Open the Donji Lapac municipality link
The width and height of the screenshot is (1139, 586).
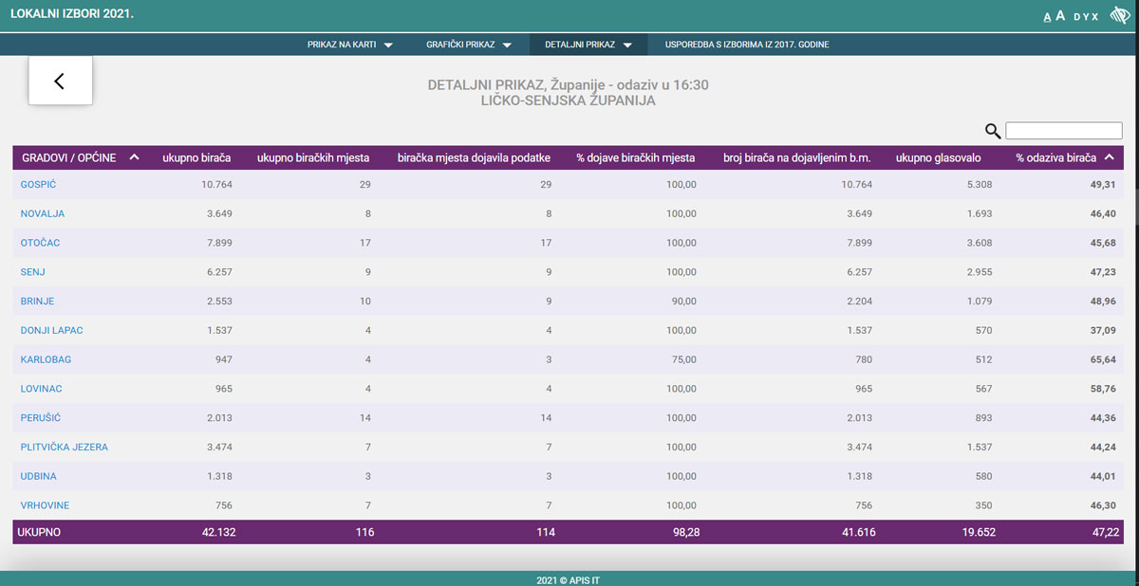tap(52, 331)
